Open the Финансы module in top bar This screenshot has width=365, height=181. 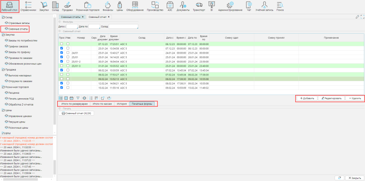tap(107, 6)
